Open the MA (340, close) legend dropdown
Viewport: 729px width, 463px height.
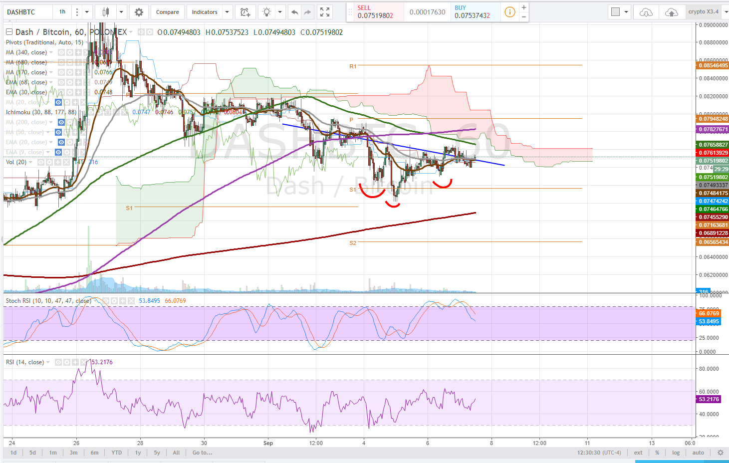coord(51,52)
